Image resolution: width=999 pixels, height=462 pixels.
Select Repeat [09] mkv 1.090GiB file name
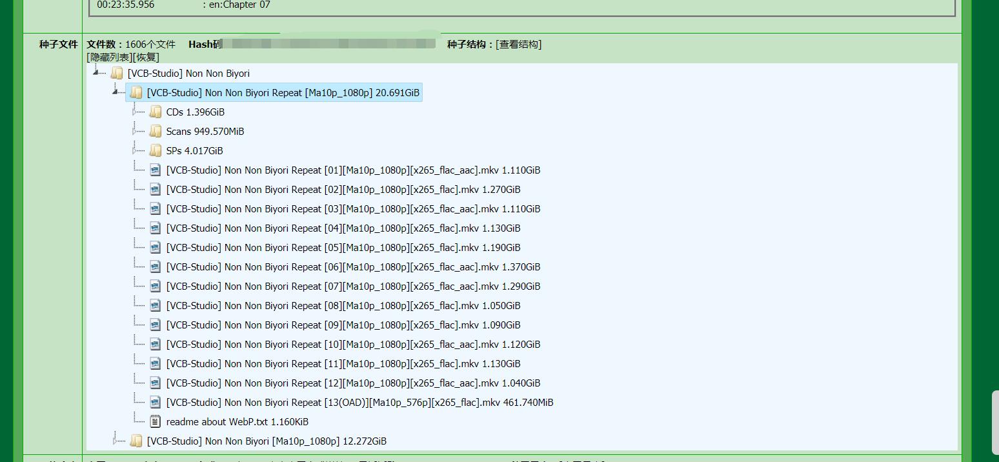(x=343, y=325)
